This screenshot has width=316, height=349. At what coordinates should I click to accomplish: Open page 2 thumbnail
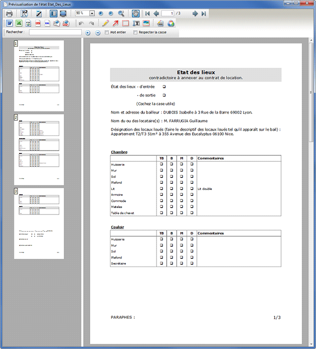(39, 150)
